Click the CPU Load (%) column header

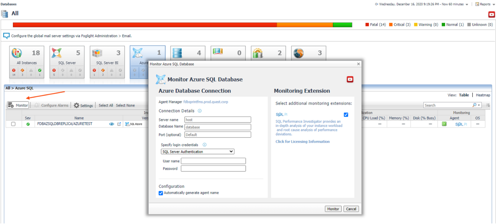[374, 118]
